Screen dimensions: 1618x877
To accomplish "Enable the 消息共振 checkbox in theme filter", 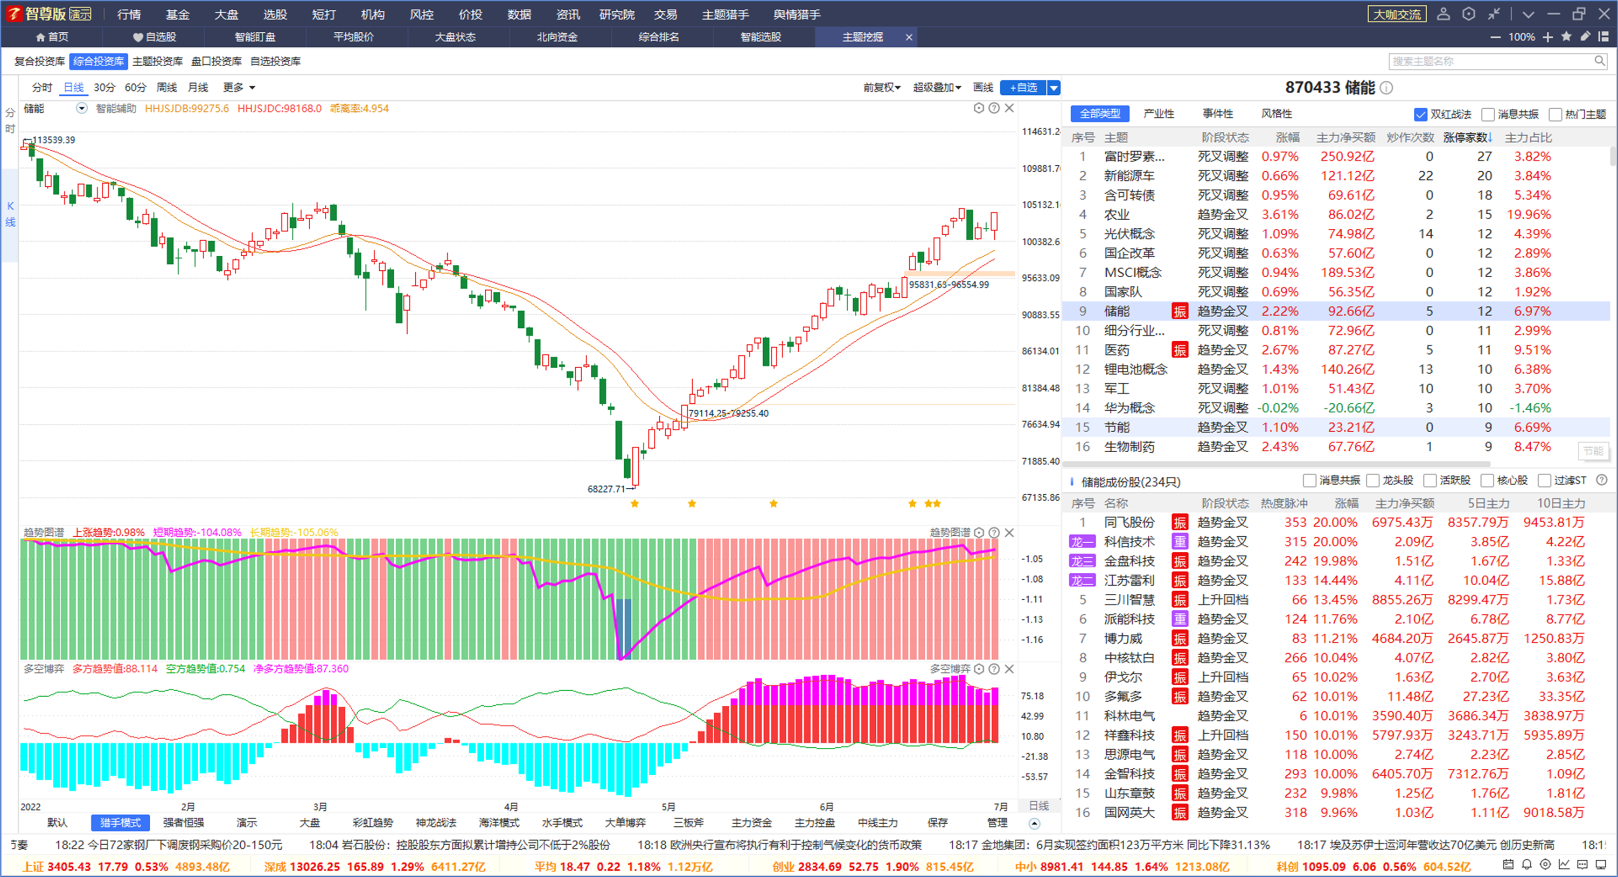I will point(1488,114).
